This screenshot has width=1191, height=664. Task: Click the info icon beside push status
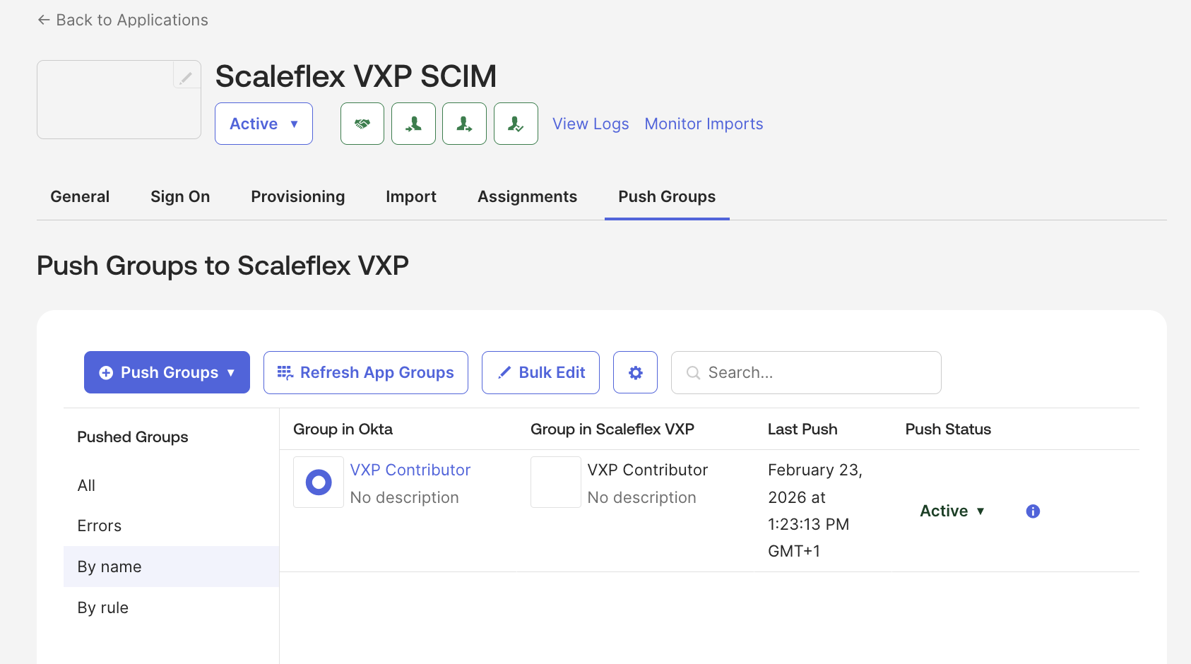(x=1033, y=511)
